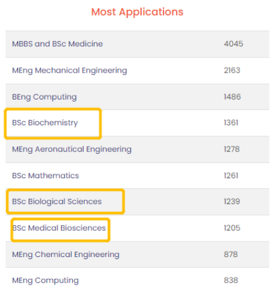Click the 1239 applications number
279x289 pixels.
point(232,201)
